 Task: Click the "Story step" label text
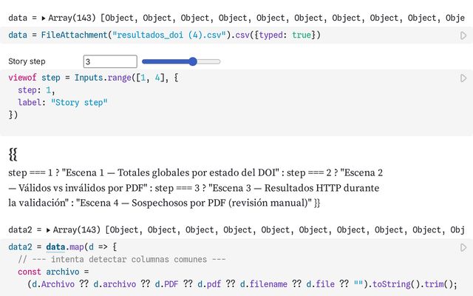(x=26, y=62)
